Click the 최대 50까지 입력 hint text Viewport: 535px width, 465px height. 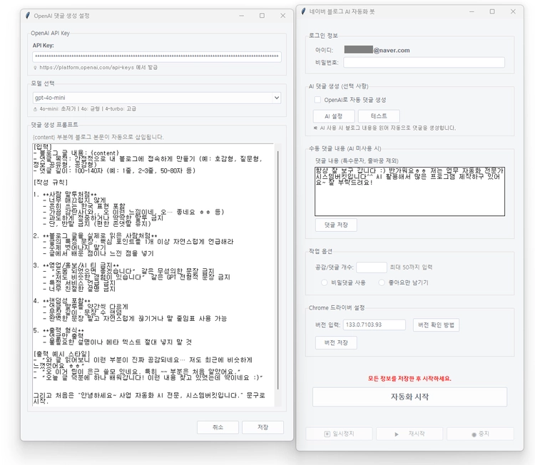coord(411,267)
